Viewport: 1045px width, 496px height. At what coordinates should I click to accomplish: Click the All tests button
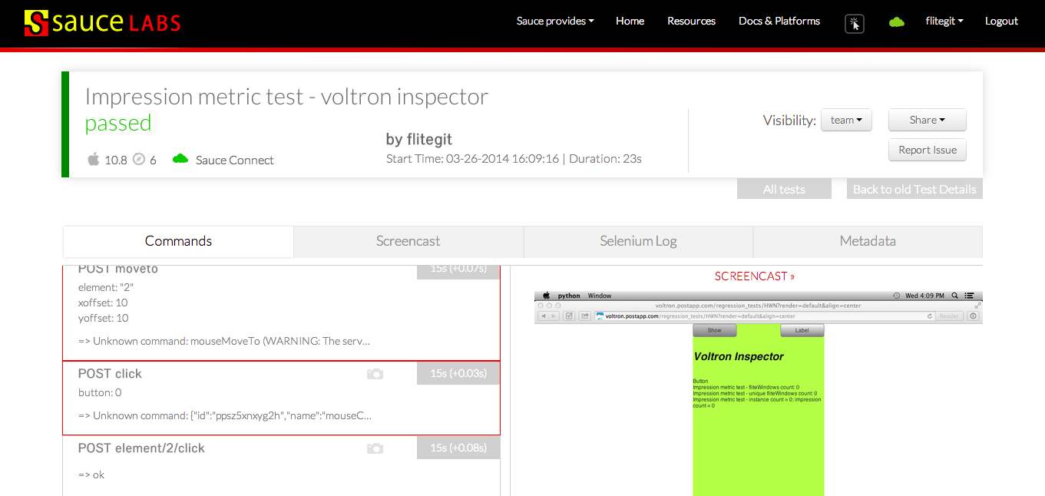pyautogui.click(x=783, y=189)
